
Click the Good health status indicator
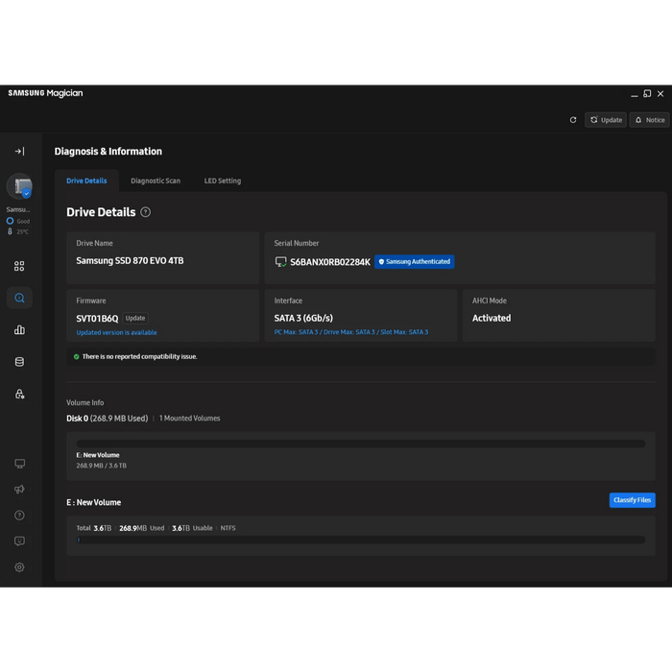tap(18, 221)
